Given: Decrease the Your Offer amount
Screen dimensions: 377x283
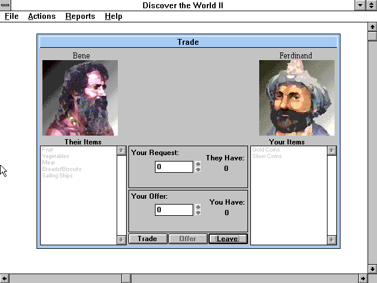Looking at the screenshot, I should pos(198,213).
